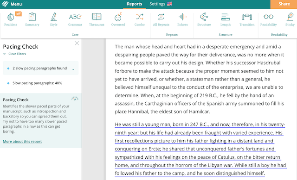Open 'More about this report' link
This screenshot has width=297, height=180.
pyautogui.click(x=22, y=142)
